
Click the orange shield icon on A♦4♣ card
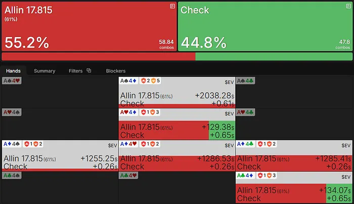pyautogui.click(x=270, y=144)
